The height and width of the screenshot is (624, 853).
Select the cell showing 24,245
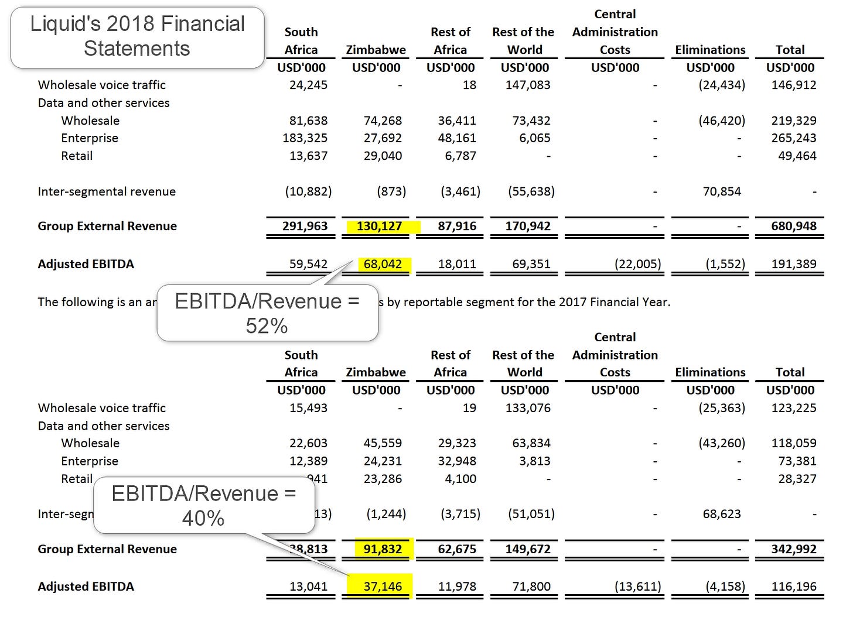click(308, 85)
